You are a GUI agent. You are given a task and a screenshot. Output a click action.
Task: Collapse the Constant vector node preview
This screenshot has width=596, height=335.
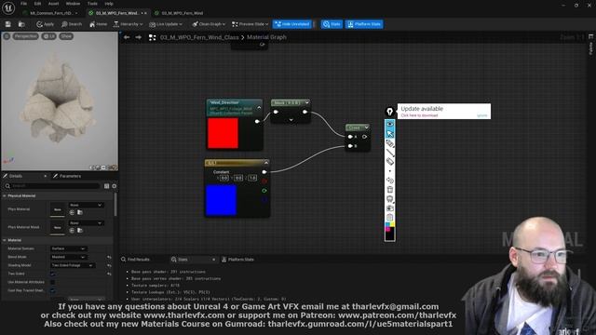[266, 163]
